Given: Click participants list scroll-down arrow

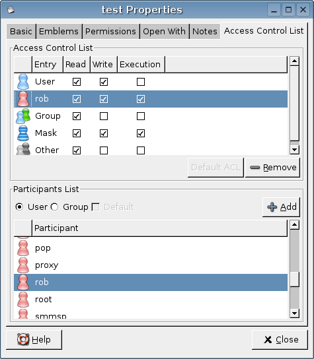Looking at the screenshot, I should [x=295, y=313].
